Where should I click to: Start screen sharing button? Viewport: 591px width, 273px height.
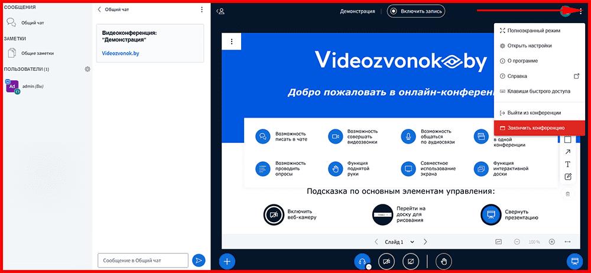(x=411, y=261)
